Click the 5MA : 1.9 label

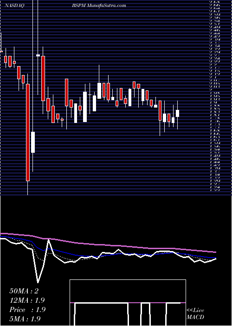(x=25, y=319)
